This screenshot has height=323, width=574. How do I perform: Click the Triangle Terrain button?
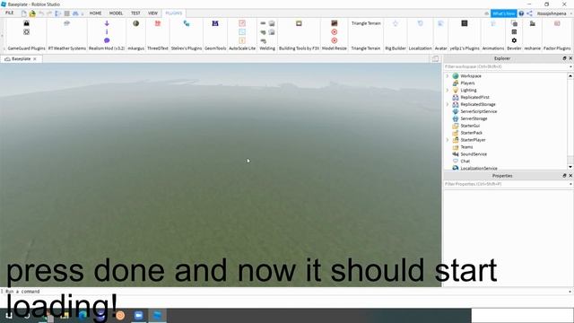[x=366, y=23]
